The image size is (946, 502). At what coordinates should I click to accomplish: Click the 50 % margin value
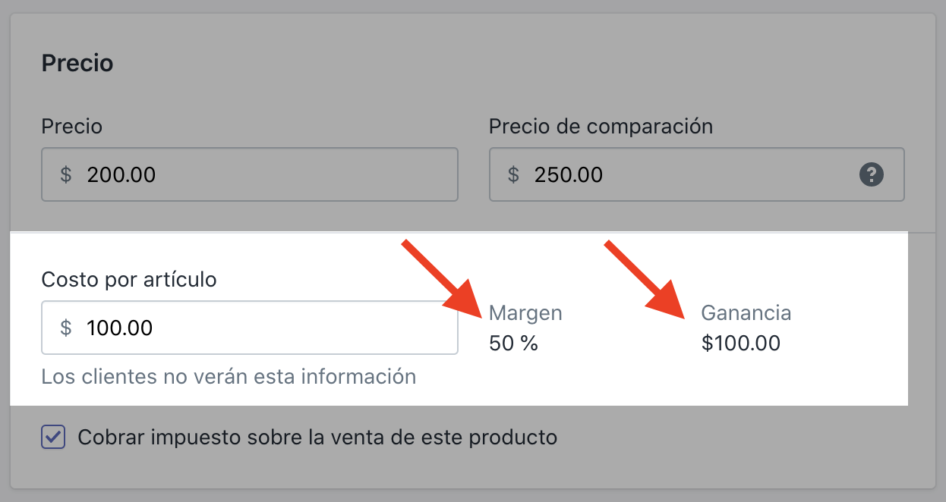[x=513, y=344]
